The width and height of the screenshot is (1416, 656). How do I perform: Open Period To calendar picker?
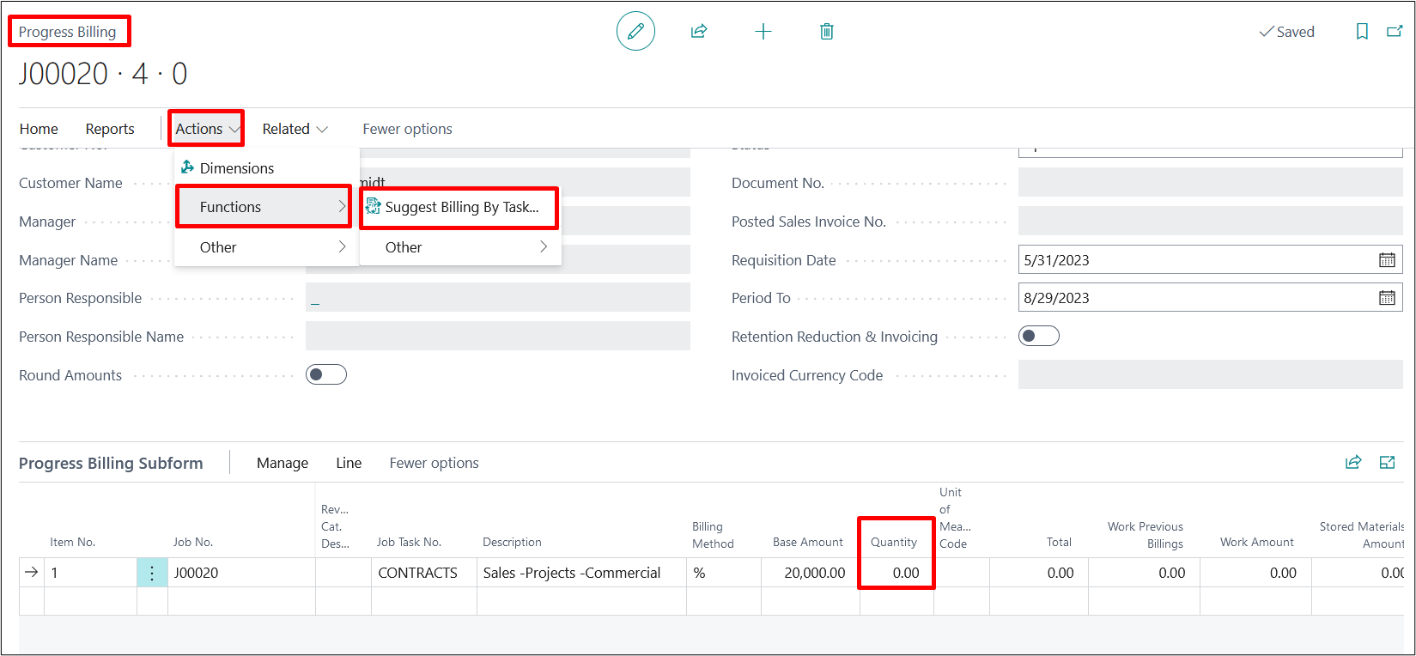(1386, 298)
